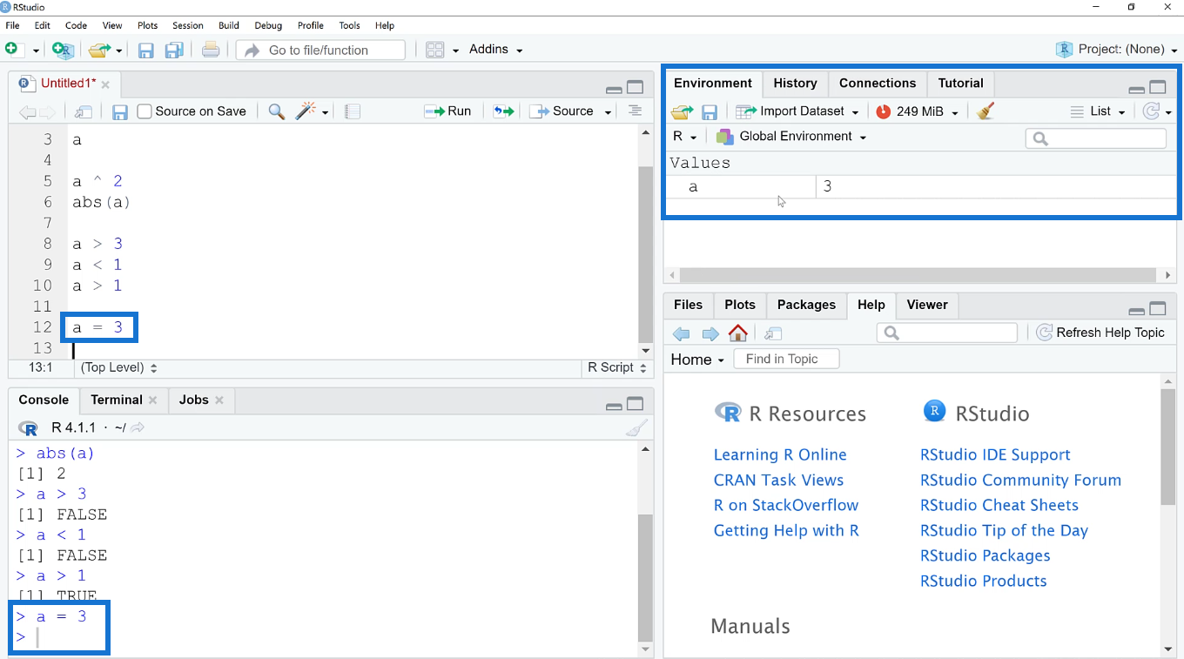
Task: Click the Find in Topic field
Action: [786, 359]
